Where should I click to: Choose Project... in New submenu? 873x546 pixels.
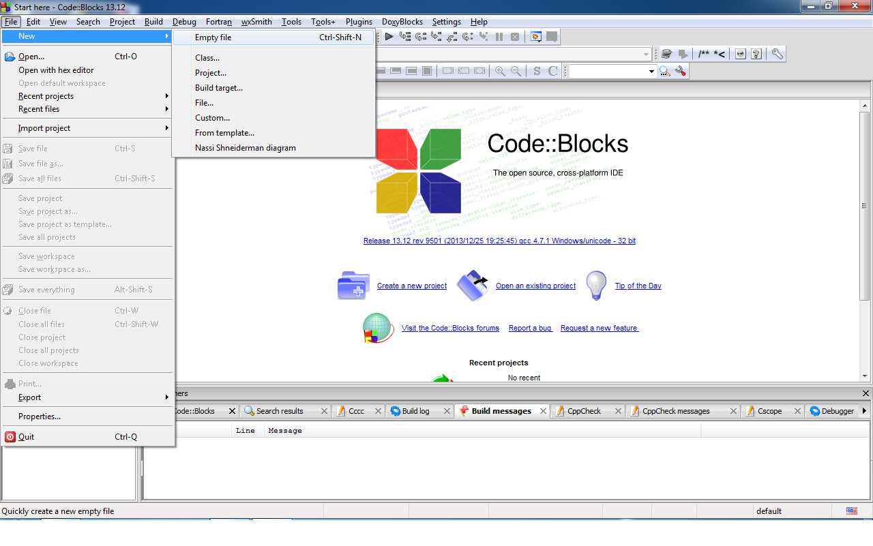tap(273, 73)
